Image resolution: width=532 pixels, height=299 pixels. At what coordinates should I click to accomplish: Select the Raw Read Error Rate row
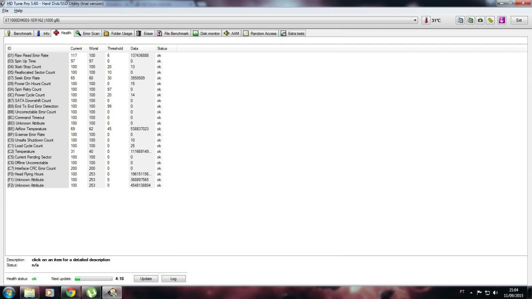click(x=91, y=55)
